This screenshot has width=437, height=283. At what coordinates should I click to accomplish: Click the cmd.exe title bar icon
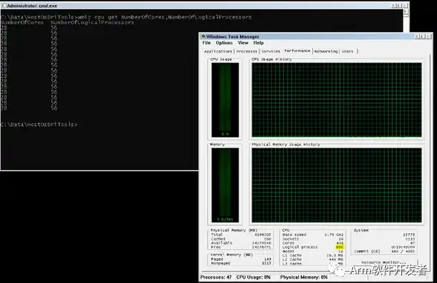(4, 6)
